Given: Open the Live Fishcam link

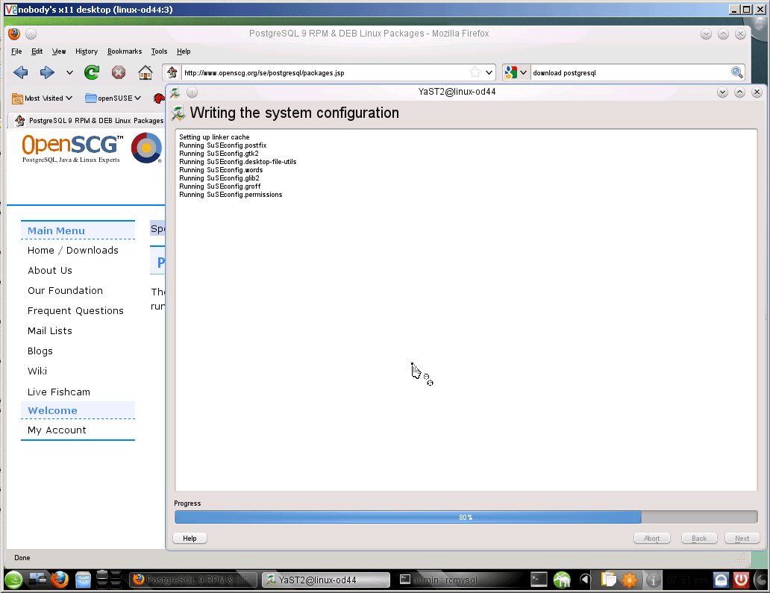Looking at the screenshot, I should [x=59, y=392].
